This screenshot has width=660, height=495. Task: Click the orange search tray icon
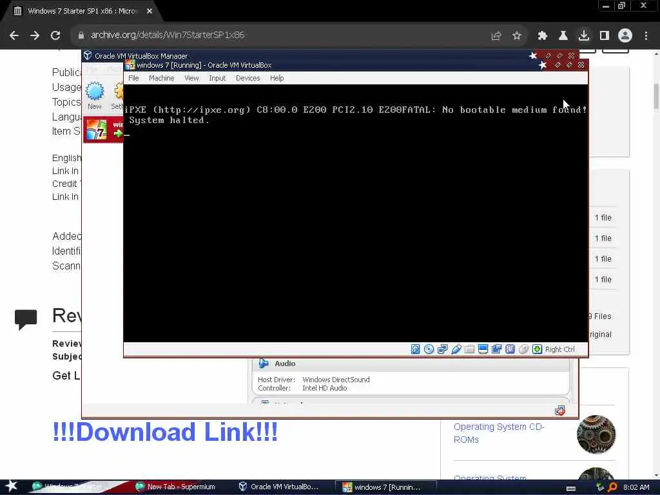[612, 487]
